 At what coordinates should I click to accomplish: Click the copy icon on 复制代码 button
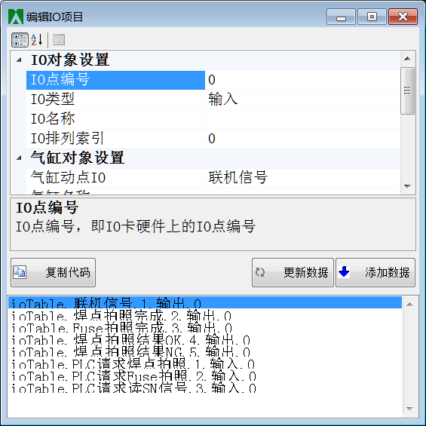coord(20,272)
